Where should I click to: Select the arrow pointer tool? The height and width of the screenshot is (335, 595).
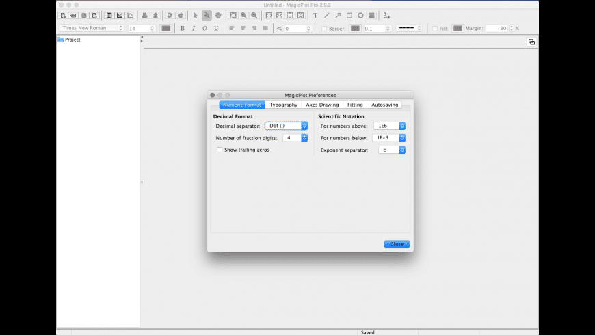(x=196, y=16)
